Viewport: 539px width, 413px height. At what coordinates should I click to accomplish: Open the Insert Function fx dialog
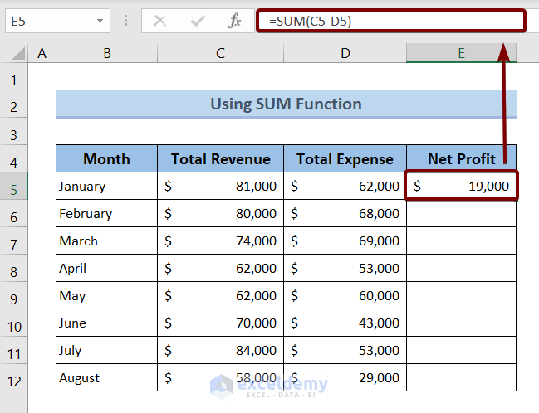[235, 22]
